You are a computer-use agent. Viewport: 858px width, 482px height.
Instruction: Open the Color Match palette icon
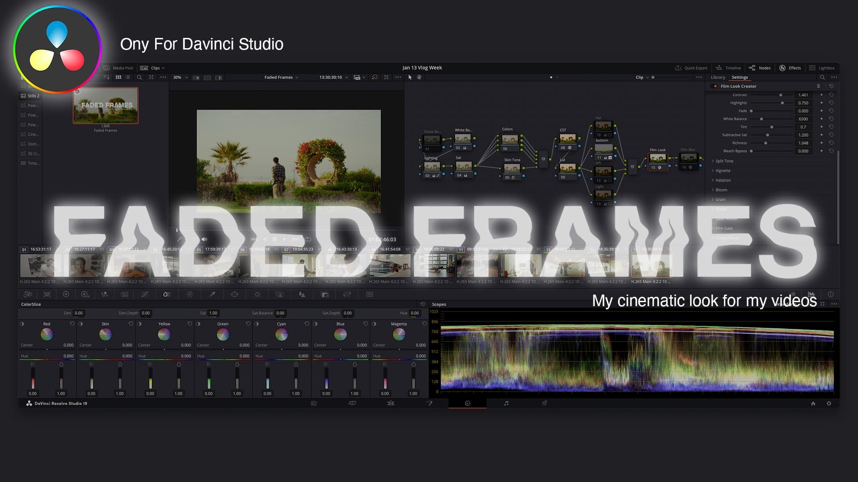click(47, 294)
